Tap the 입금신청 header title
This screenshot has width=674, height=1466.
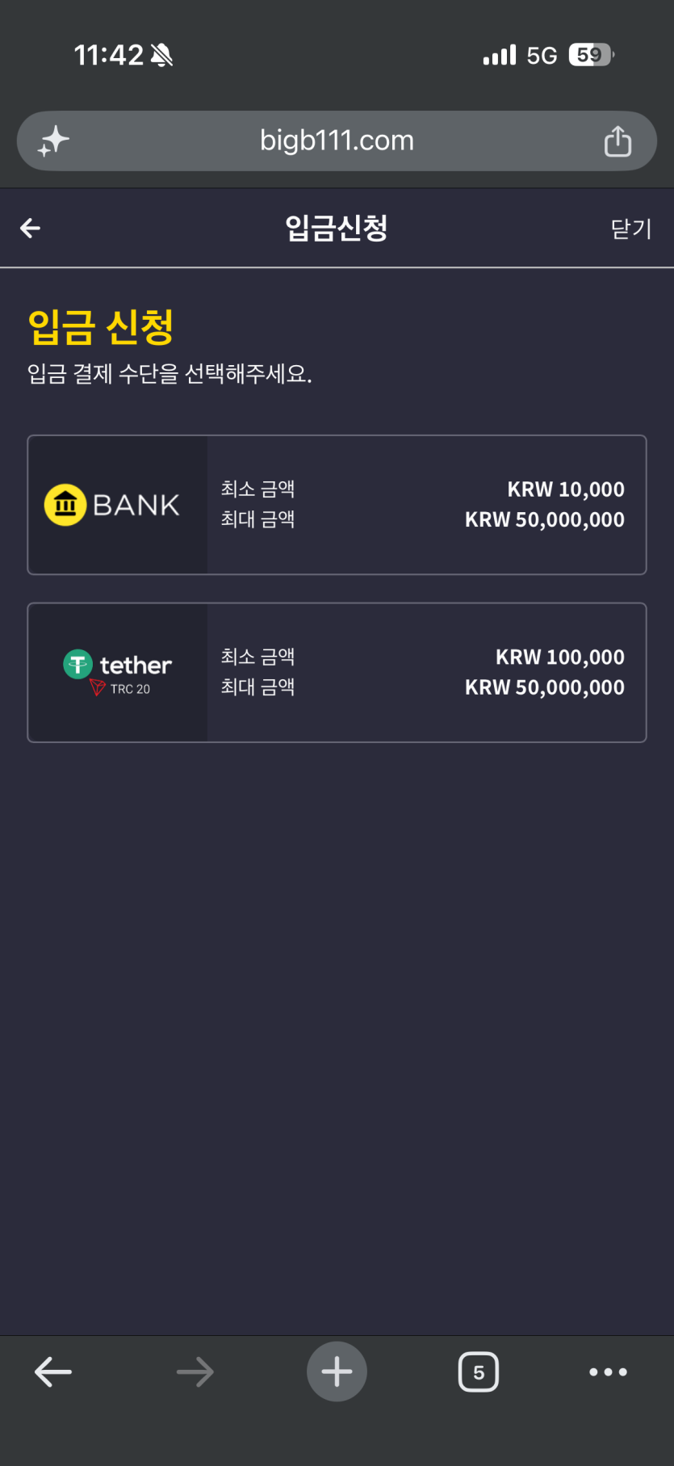(x=337, y=228)
